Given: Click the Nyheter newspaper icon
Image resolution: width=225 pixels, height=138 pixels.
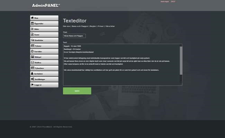Looking at the screenshot, I should (x=32, y=46).
